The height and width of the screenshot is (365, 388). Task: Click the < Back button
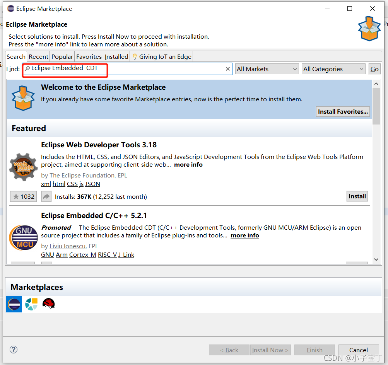(229, 350)
